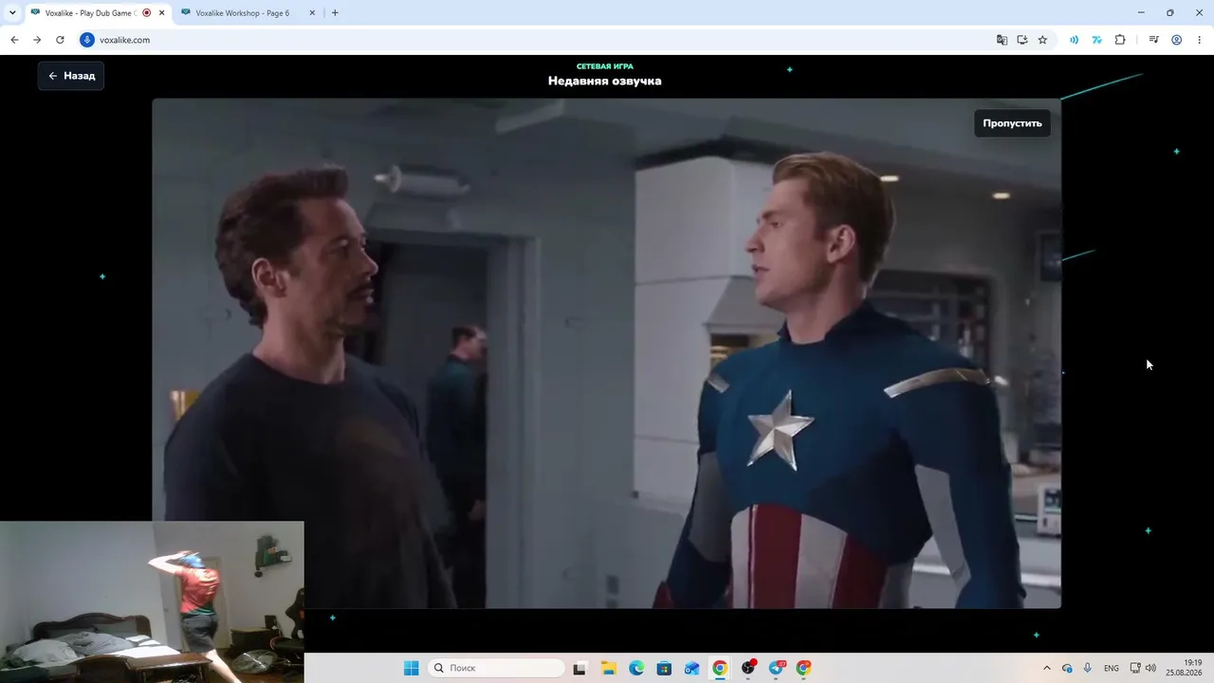Restore down the Chrome window

click(1169, 12)
